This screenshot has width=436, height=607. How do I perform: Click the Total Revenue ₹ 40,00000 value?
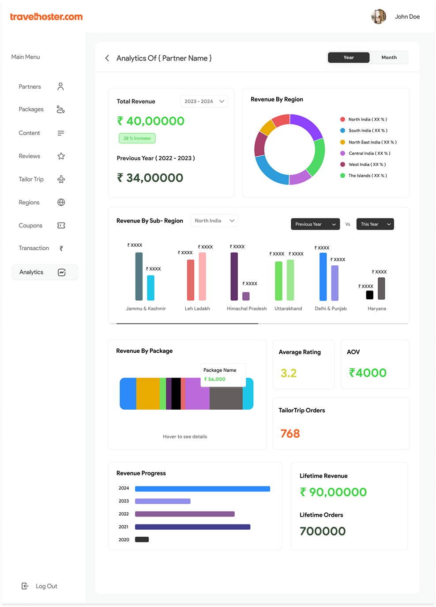tap(150, 121)
